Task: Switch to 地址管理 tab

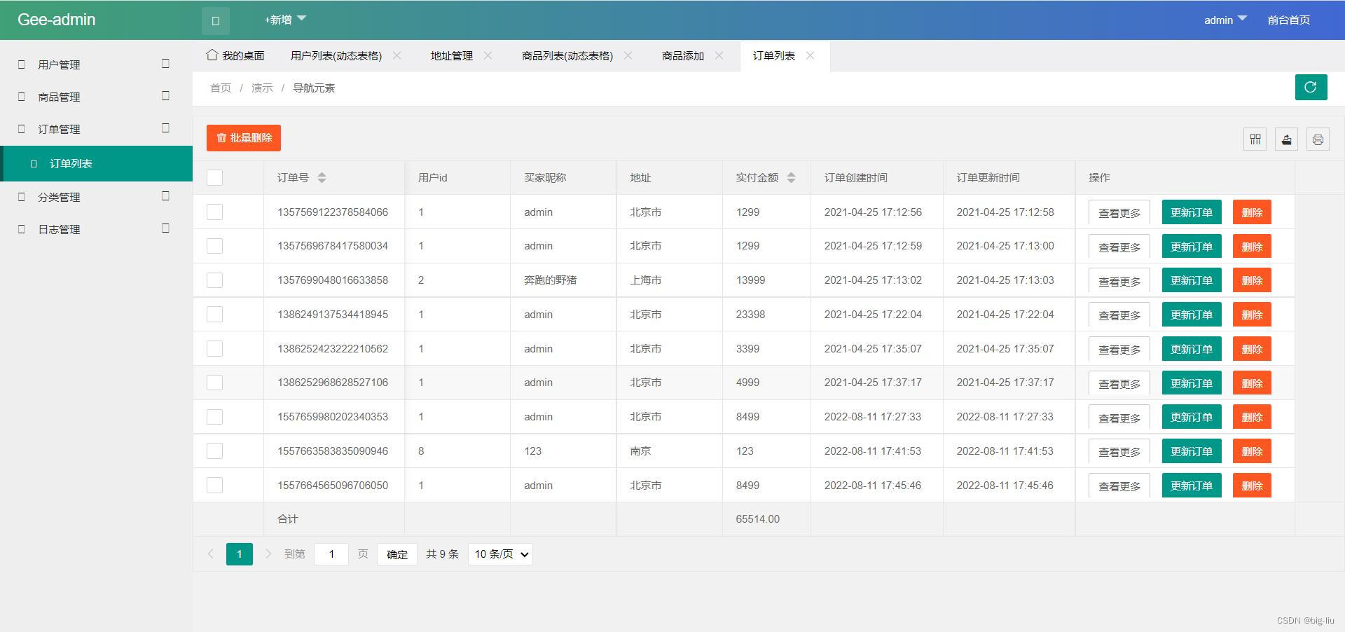Action: 452,55
